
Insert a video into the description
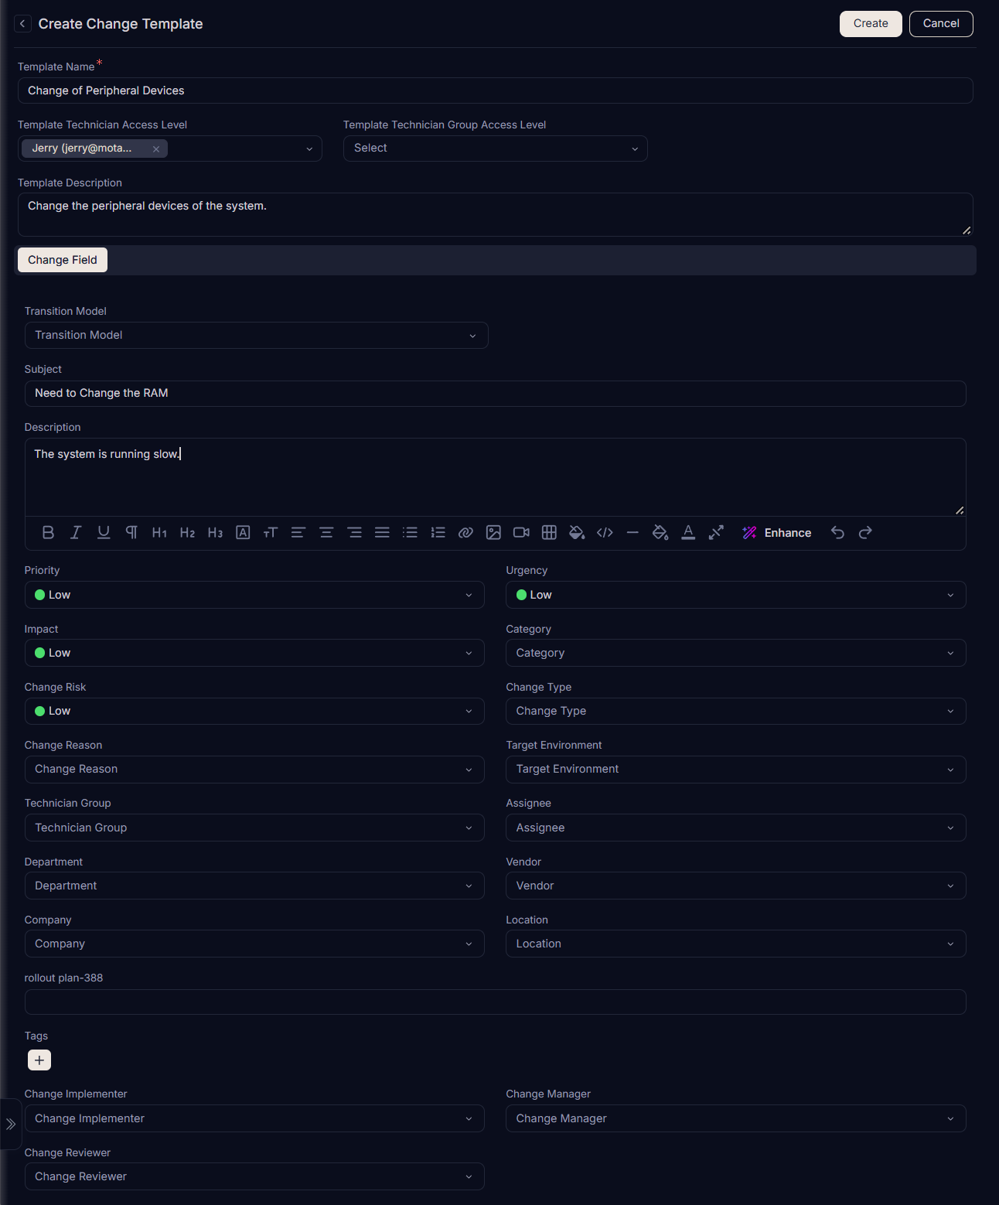(521, 532)
